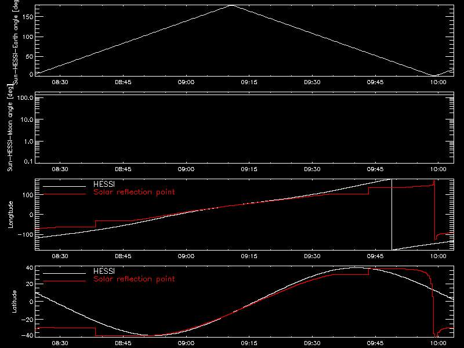Click the 'Latitude' axis label
Screen dimensions: 464x348
click(x=14, y=302)
